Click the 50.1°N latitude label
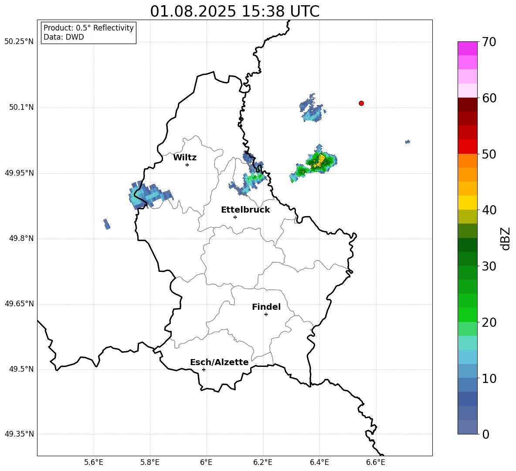This screenshot has width=516, height=471. (x=21, y=108)
